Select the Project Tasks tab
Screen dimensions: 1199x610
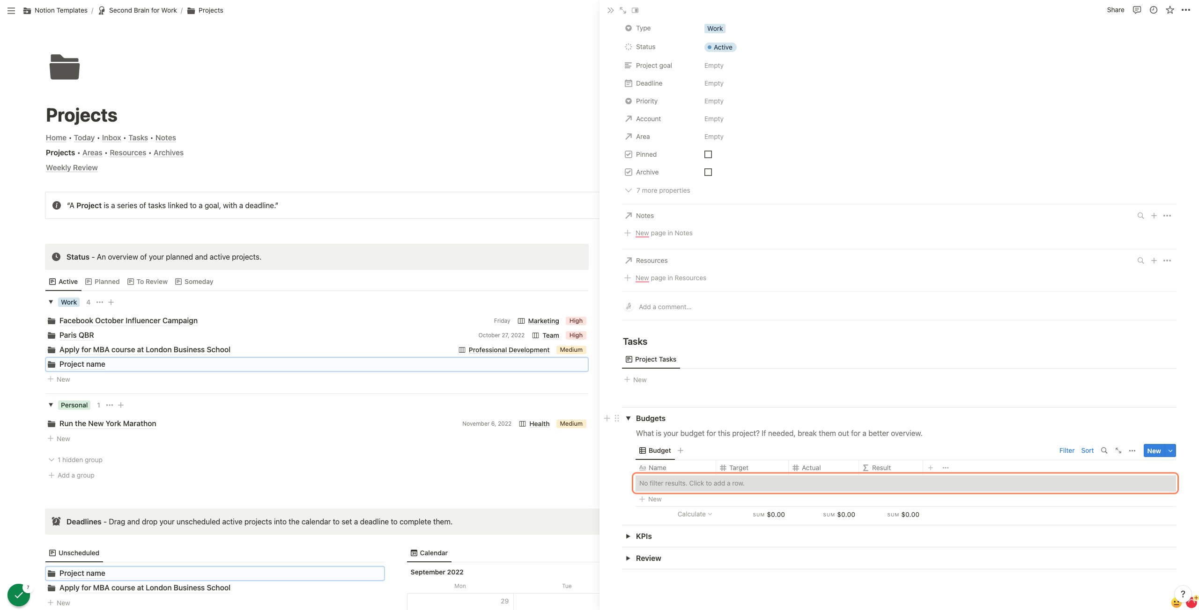coord(651,359)
